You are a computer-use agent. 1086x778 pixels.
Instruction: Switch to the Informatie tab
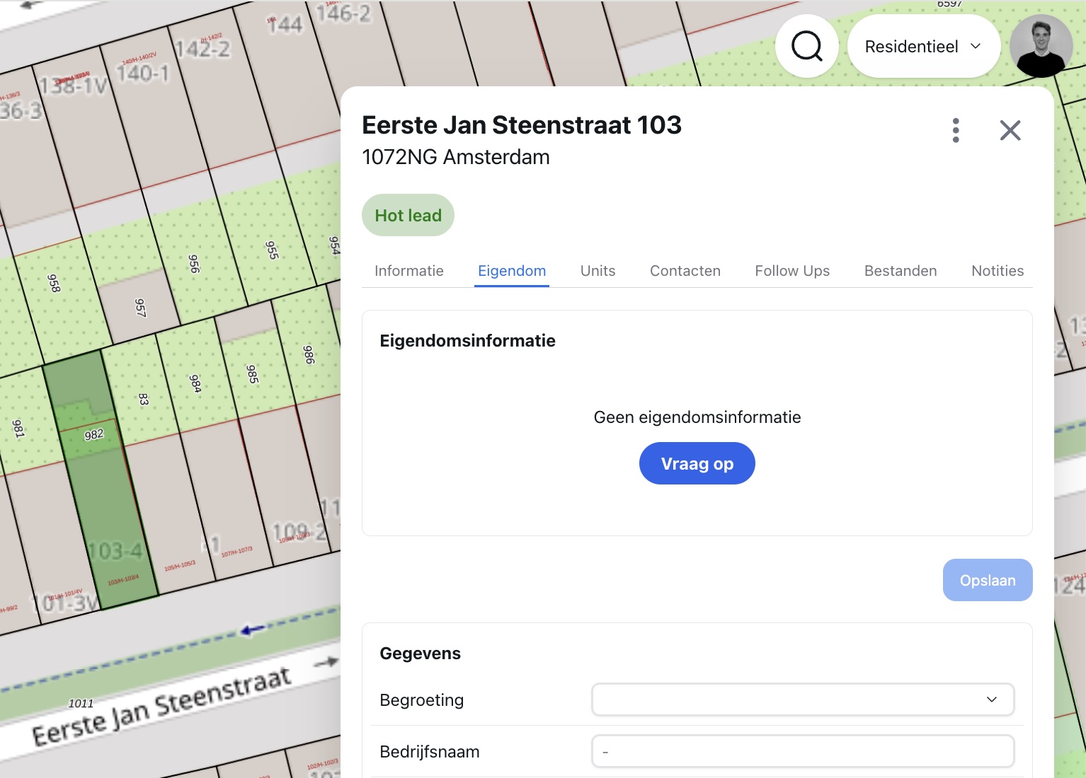pos(408,270)
